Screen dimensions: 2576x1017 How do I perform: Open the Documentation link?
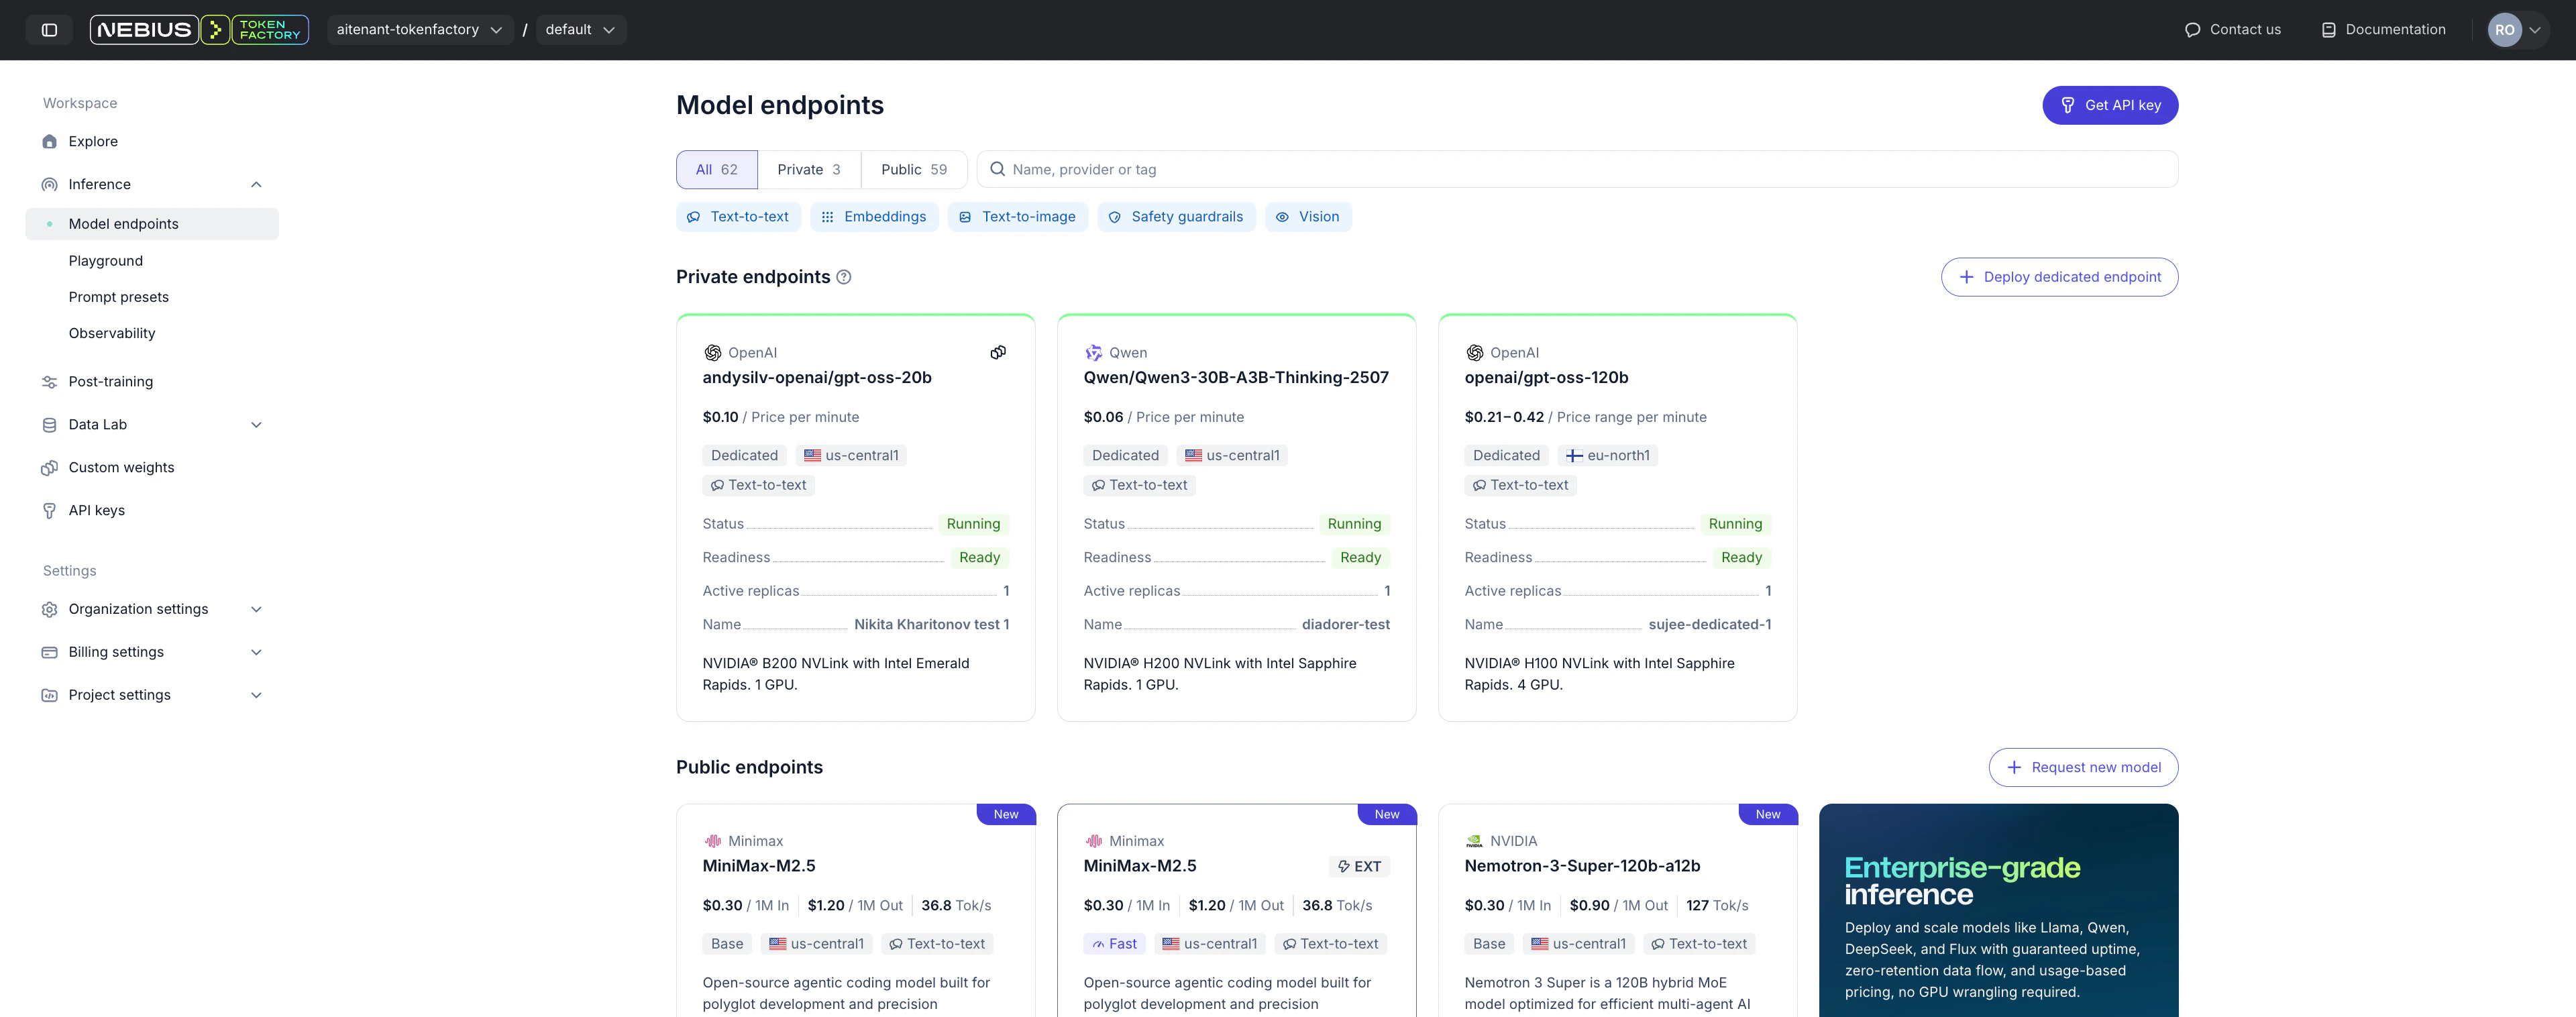(x=2383, y=30)
